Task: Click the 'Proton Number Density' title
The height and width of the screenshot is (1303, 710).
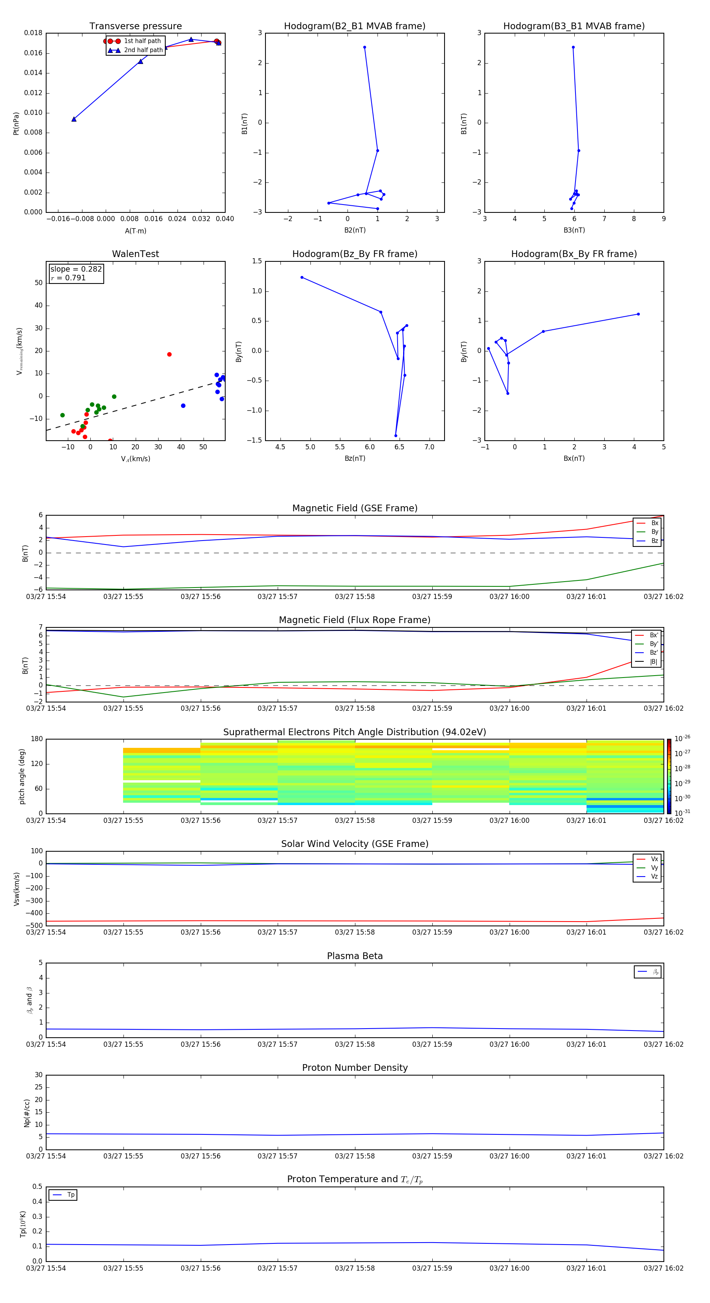Action: click(x=355, y=1068)
